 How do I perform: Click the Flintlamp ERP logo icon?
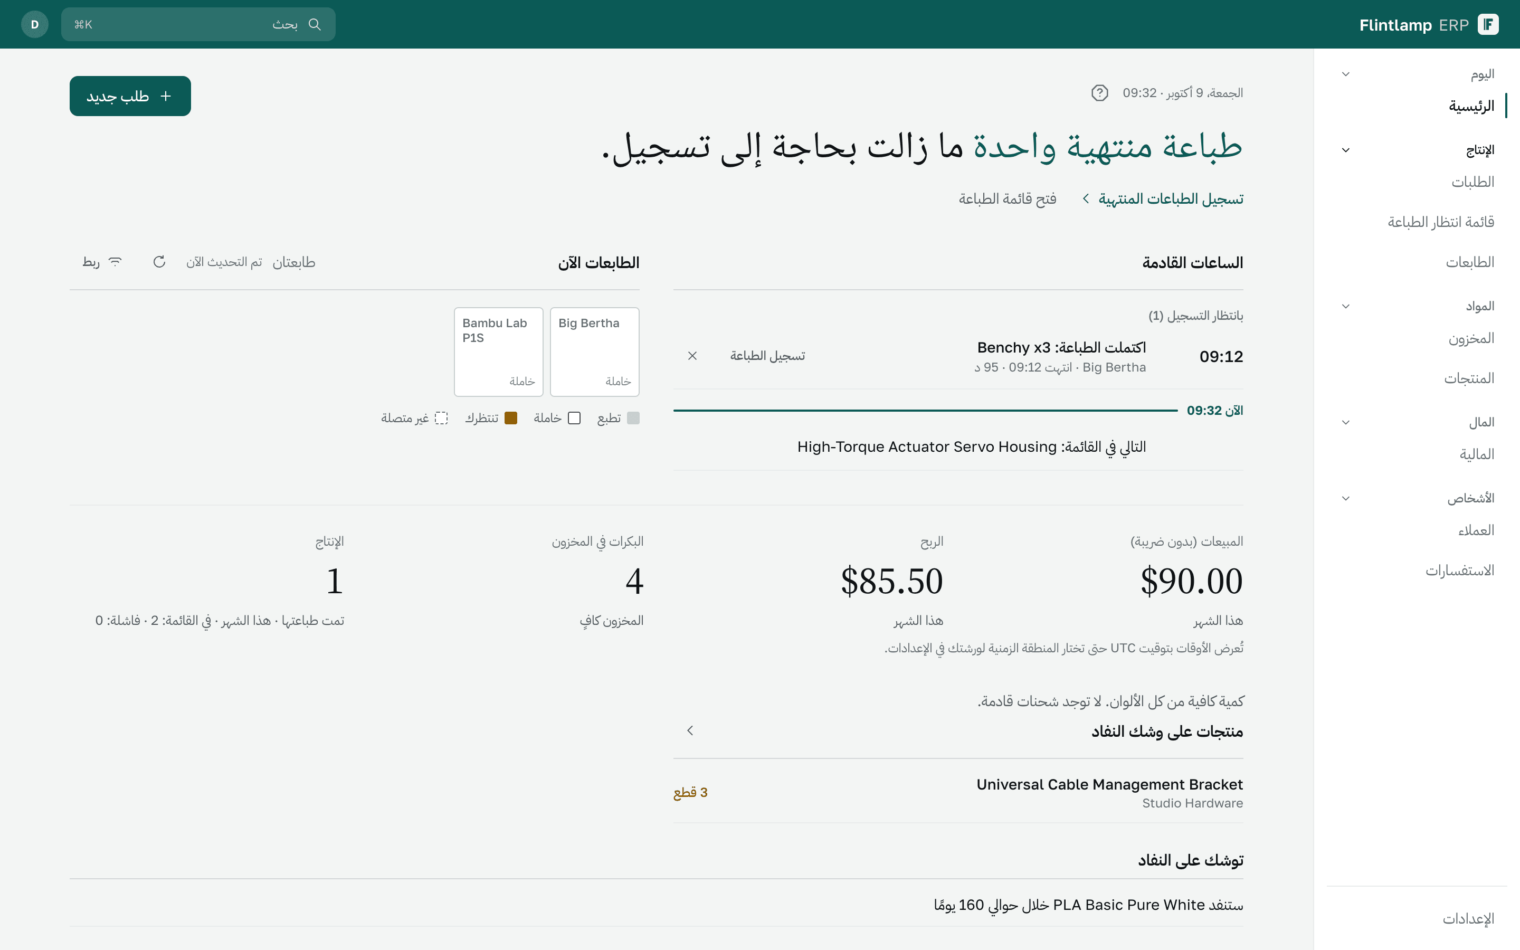(1487, 24)
